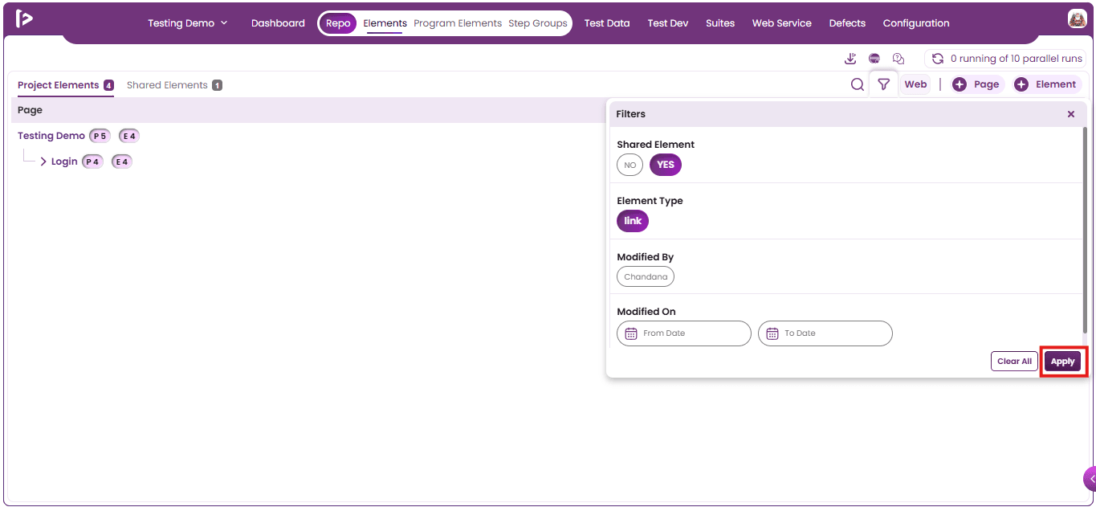Image resolution: width=1096 pixels, height=507 pixels.
Task: Open the Configuration menu
Action: point(916,23)
